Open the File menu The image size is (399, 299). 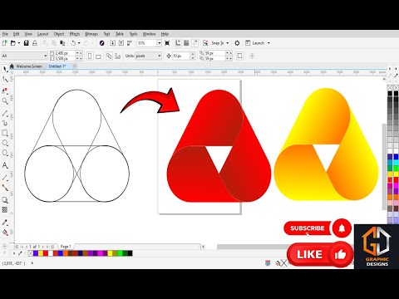5,34
